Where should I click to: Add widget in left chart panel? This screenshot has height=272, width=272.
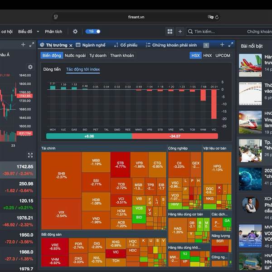point(23,44)
